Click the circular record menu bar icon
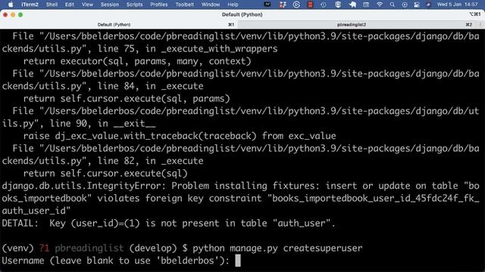 [x=404, y=5]
